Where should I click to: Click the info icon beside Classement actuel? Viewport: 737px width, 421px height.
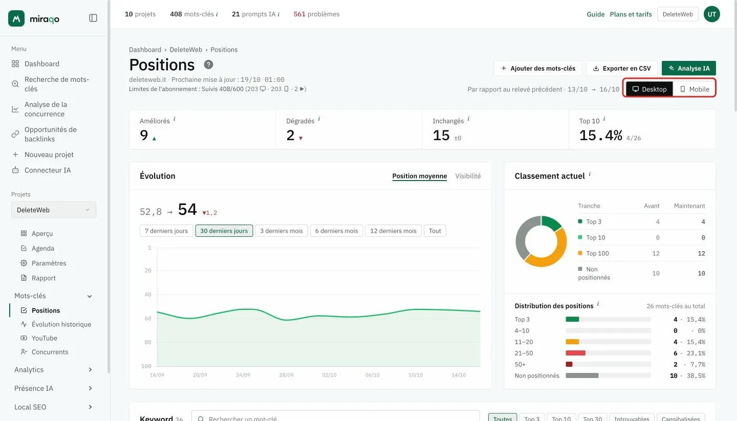point(590,174)
